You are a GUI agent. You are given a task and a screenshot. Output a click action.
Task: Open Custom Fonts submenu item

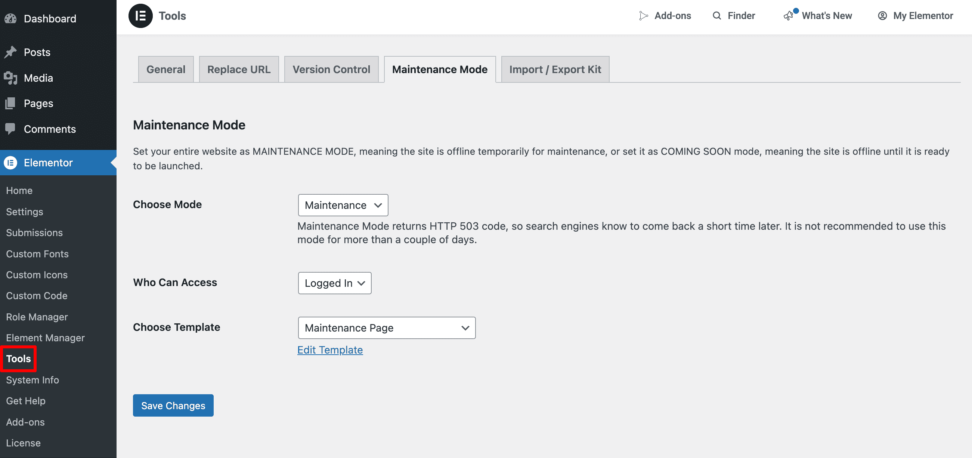tap(37, 254)
